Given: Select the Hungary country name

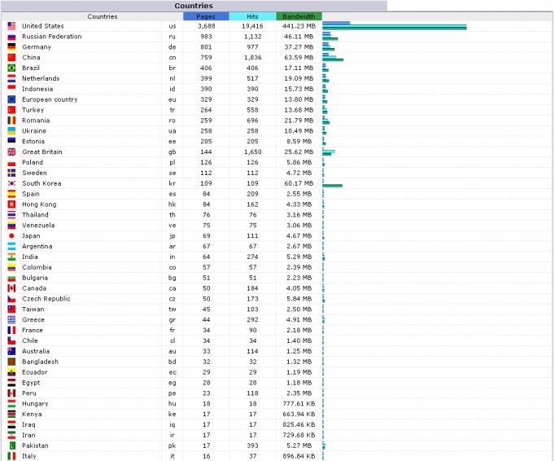Looking at the screenshot, I should (x=35, y=404).
